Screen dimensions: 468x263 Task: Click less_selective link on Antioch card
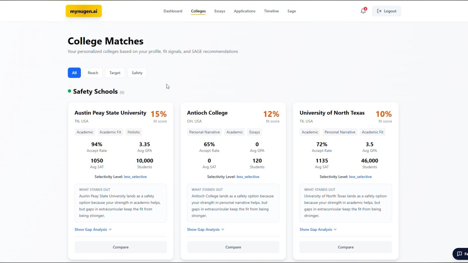coord(248,177)
